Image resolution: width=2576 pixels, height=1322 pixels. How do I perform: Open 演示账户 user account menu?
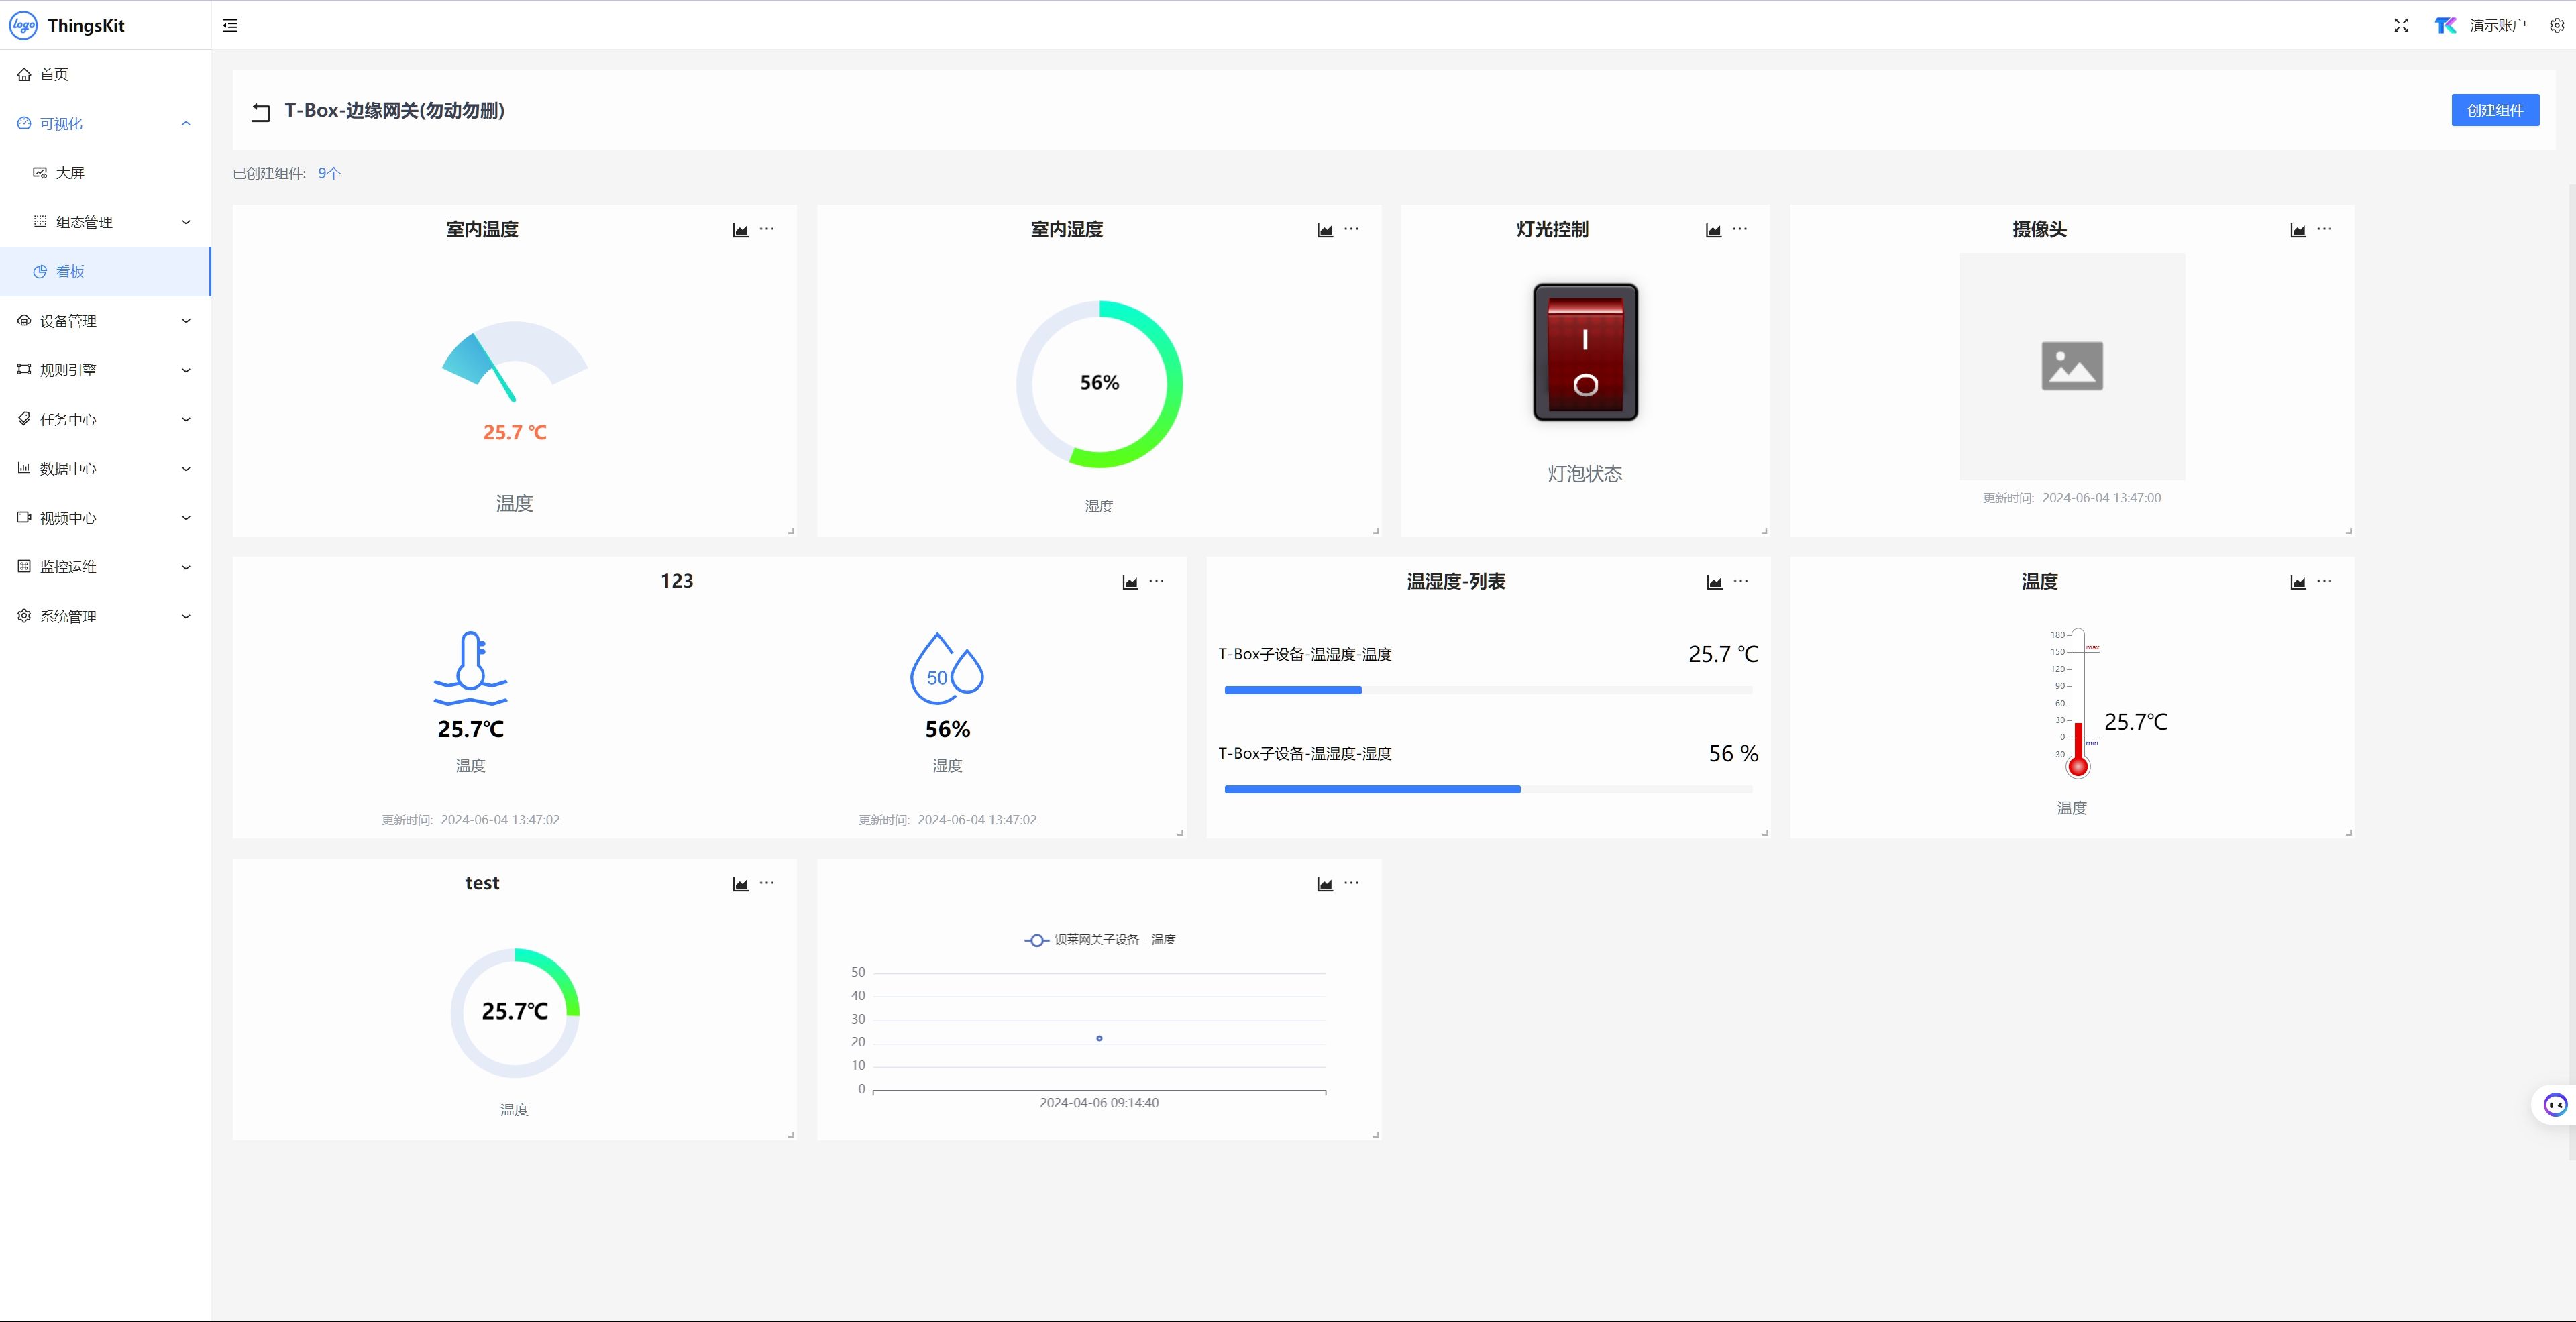2496,25
